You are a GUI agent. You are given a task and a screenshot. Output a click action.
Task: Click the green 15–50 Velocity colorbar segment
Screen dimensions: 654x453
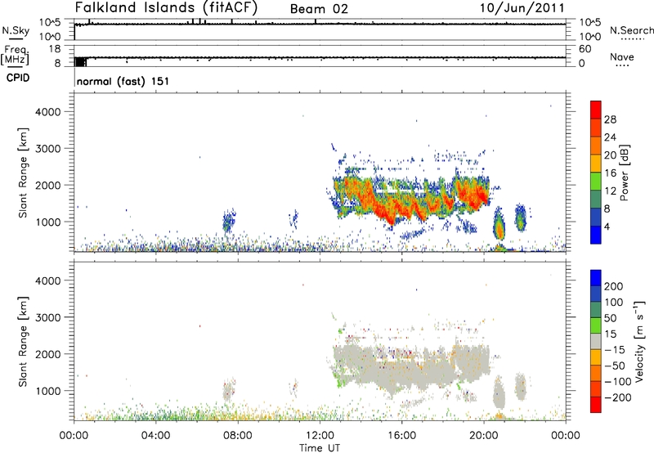596,325
